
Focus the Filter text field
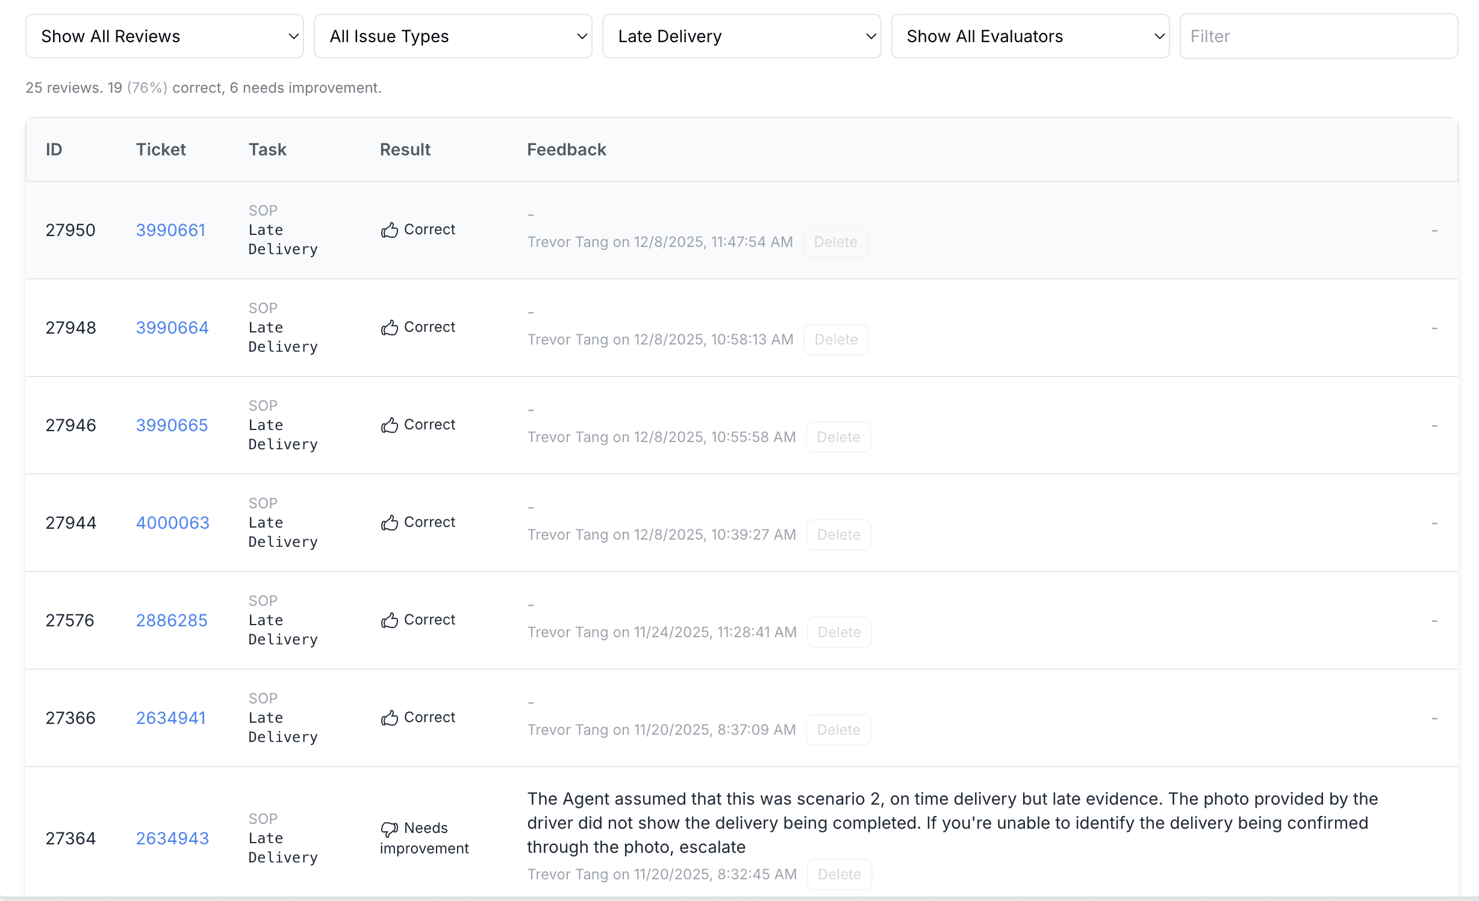[x=1318, y=36]
